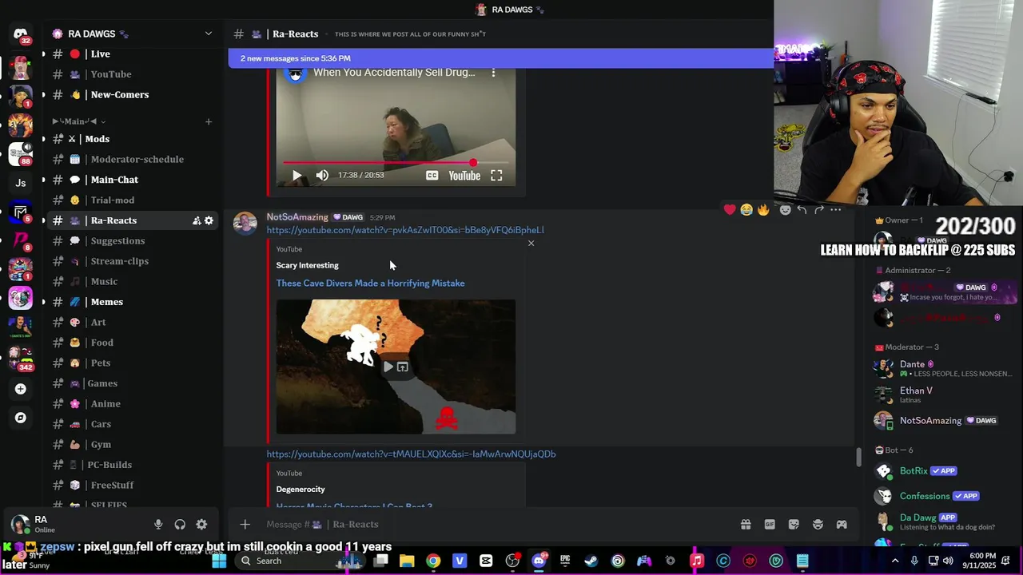Add channel to Main category

pos(209,121)
